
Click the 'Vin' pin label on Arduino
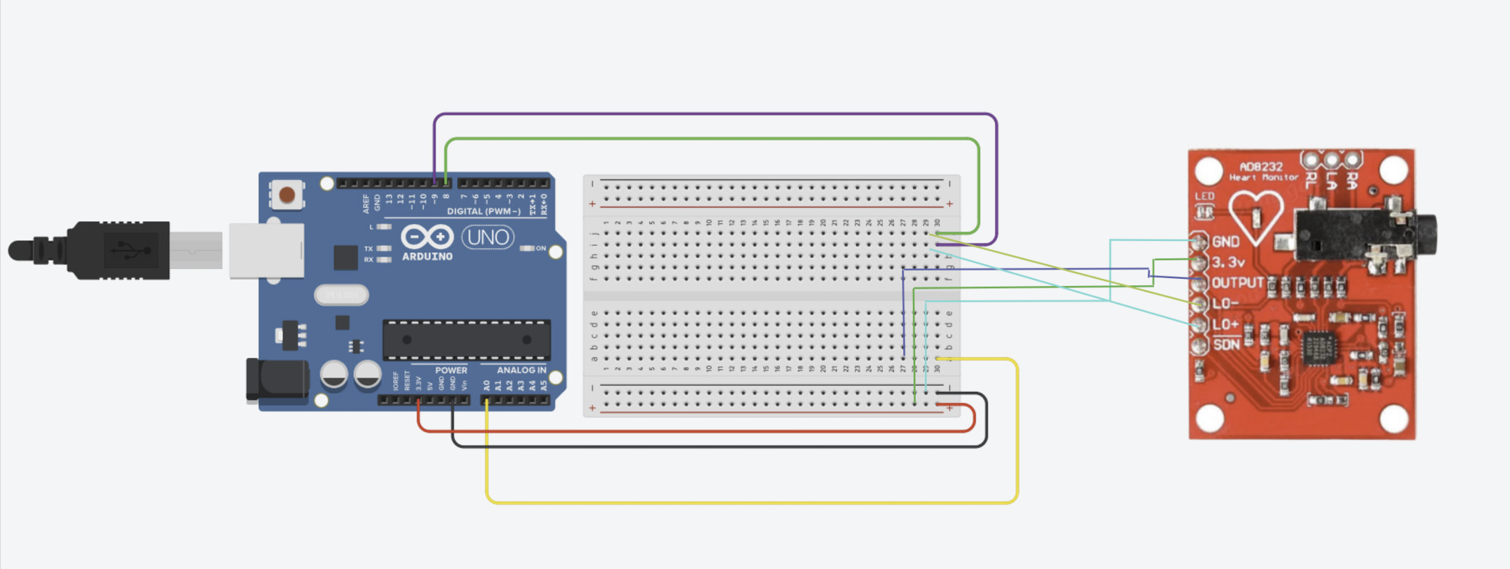[x=464, y=385]
